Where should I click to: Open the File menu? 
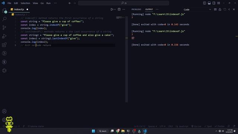point(9,3)
